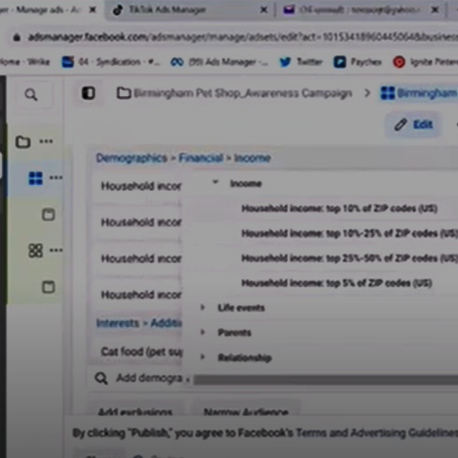Open the dots menu beside the sidebar folder icon

(x=47, y=142)
